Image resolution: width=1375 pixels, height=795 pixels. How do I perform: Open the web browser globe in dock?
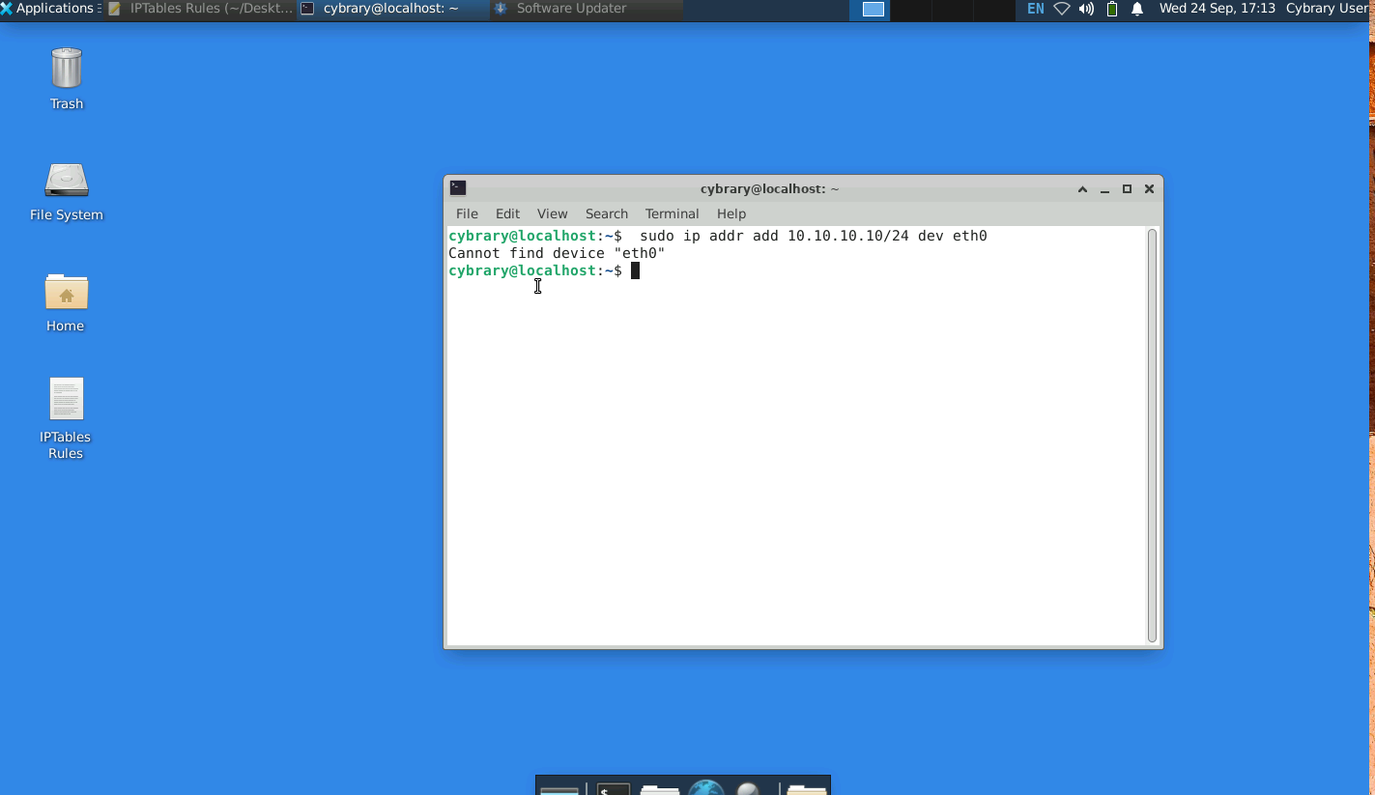pyautogui.click(x=706, y=788)
